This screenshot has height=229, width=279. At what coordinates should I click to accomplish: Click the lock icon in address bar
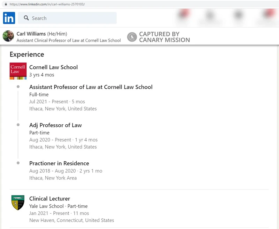pyautogui.click(x=6, y=4)
